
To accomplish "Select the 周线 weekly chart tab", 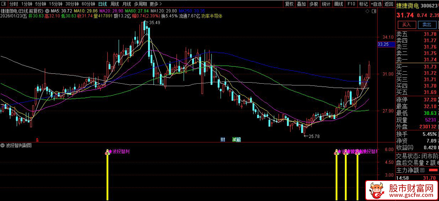I will pyautogui.click(x=115, y=4).
